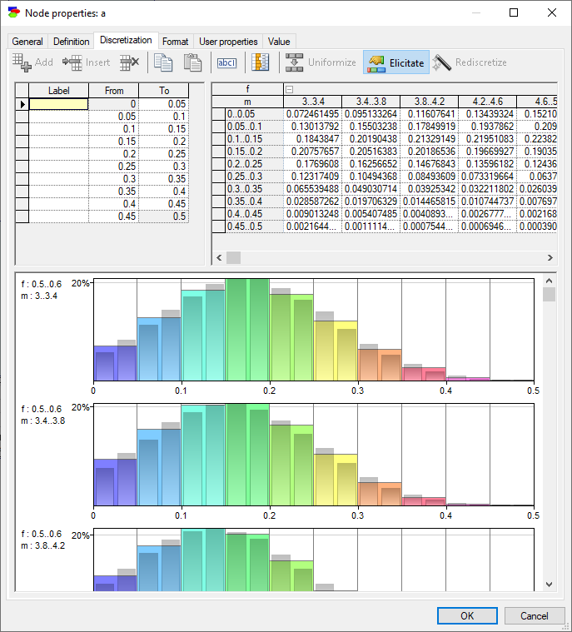
Task: Click the orange table view icon
Action: [x=261, y=62]
